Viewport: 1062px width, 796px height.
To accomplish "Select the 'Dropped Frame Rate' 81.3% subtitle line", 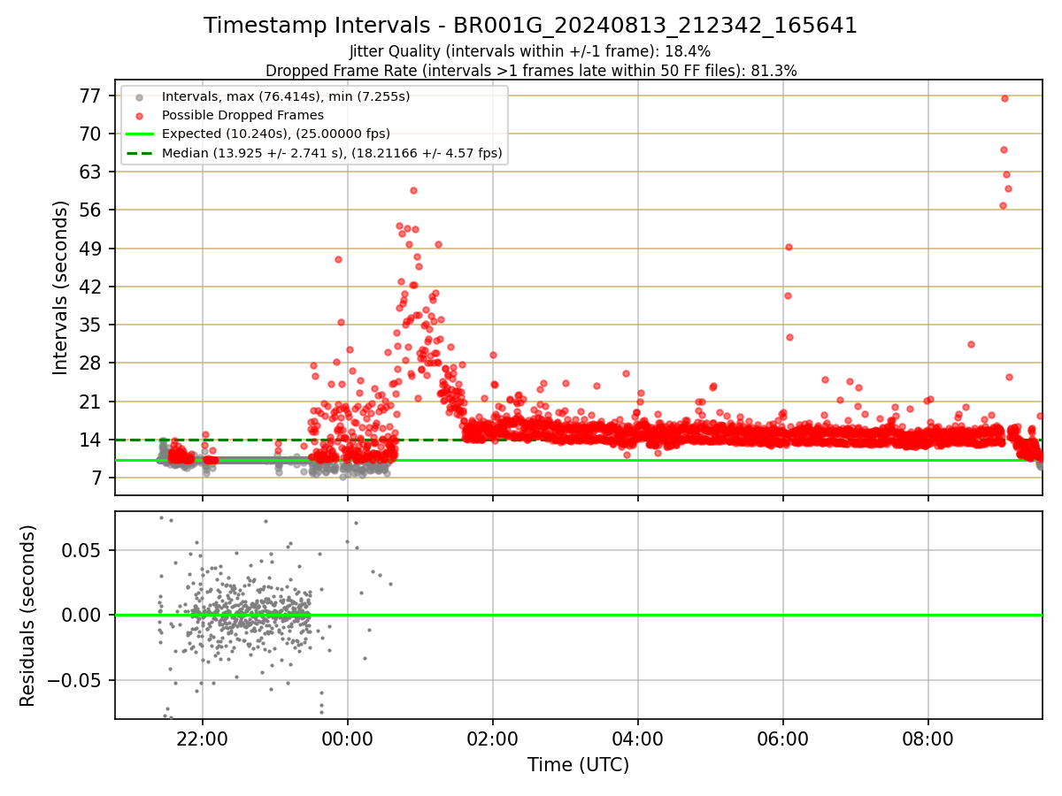I will [x=531, y=71].
